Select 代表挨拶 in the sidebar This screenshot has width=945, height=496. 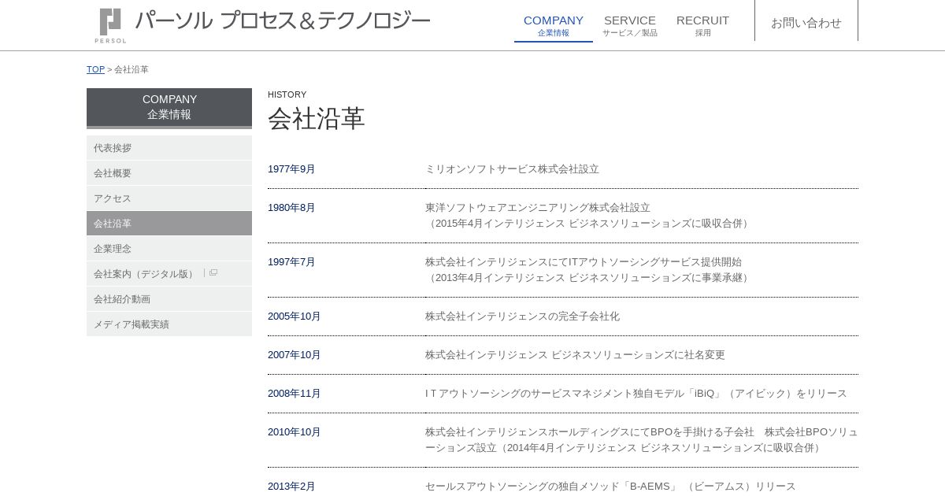pyautogui.click(x=169, y=148)
